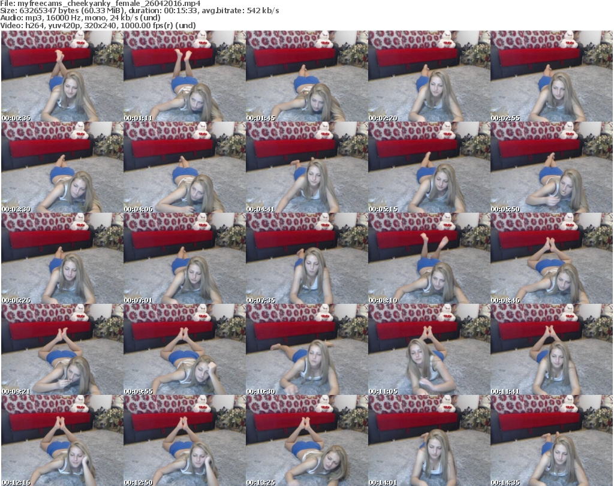Select the 'Size: 63265347 bytes' info line
This screenshot has width=614, height=486.
[139, 11]
